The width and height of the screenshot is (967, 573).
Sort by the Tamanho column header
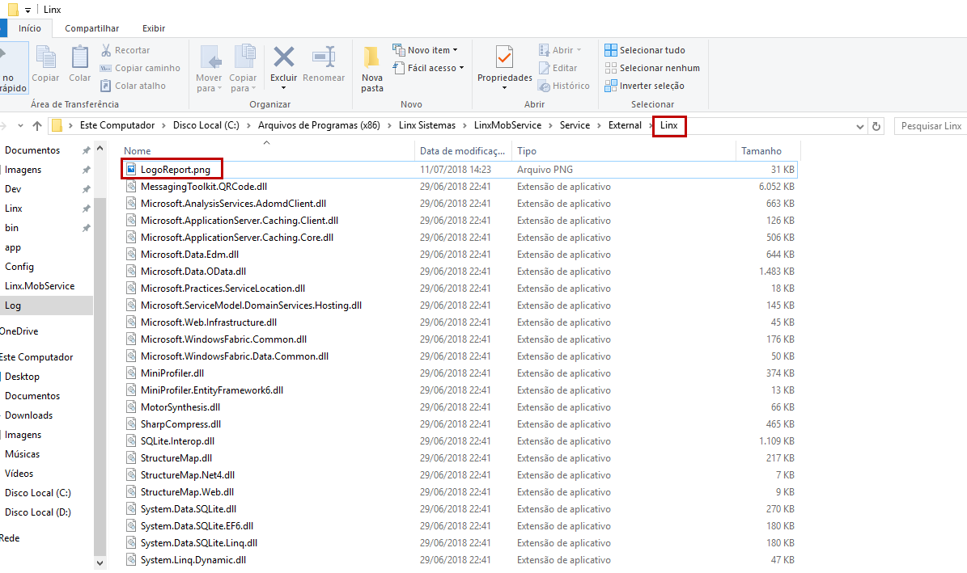tap(768, 150)
